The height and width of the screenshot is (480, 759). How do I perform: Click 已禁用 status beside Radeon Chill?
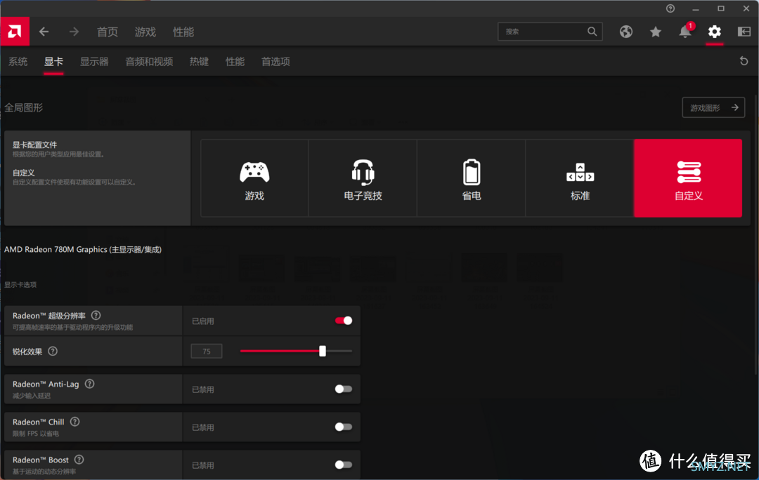(203, 427)
